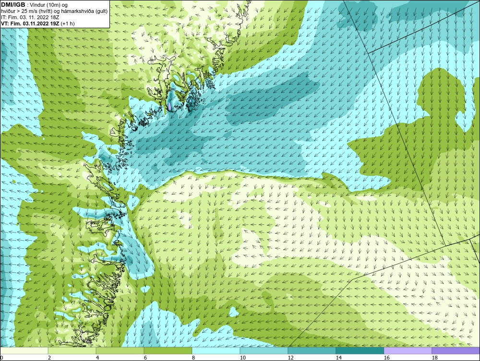Click the 'DMI/IGB' title text
Image resolution: width=480 pixels, height=361 pixels.
point(13,5)
